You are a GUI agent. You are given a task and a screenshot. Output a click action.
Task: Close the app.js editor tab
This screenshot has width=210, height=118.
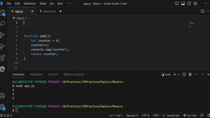pyautogui.click(x=32, y=11)
